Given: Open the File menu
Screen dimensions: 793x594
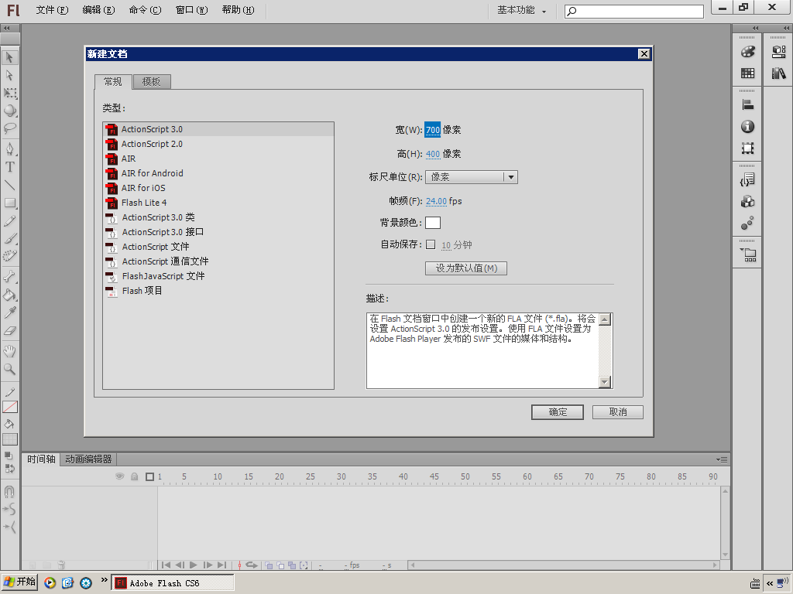Looking at the screenshot, I should (52, 10).
